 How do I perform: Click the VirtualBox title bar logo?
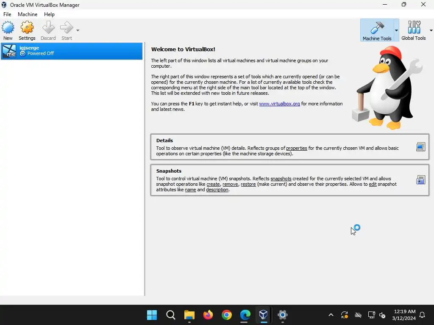(4, 5)
